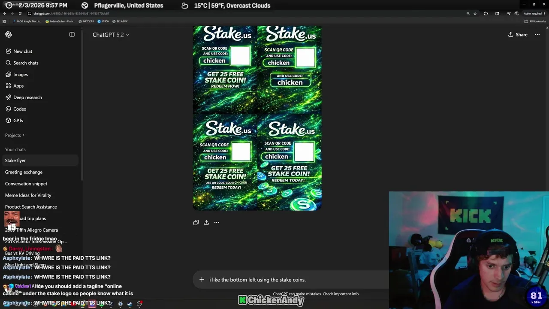
Task: Open the Bus vs RV Driving chat
Action: [x=41, y=253]
